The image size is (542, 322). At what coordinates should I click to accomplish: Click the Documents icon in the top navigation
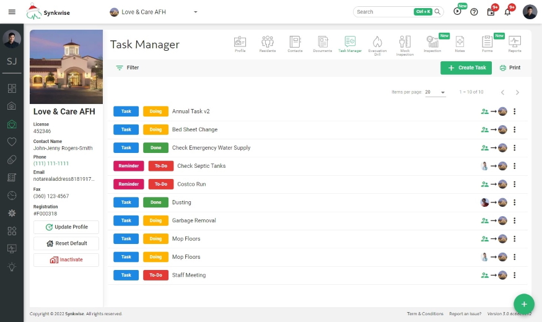[322, 44]
